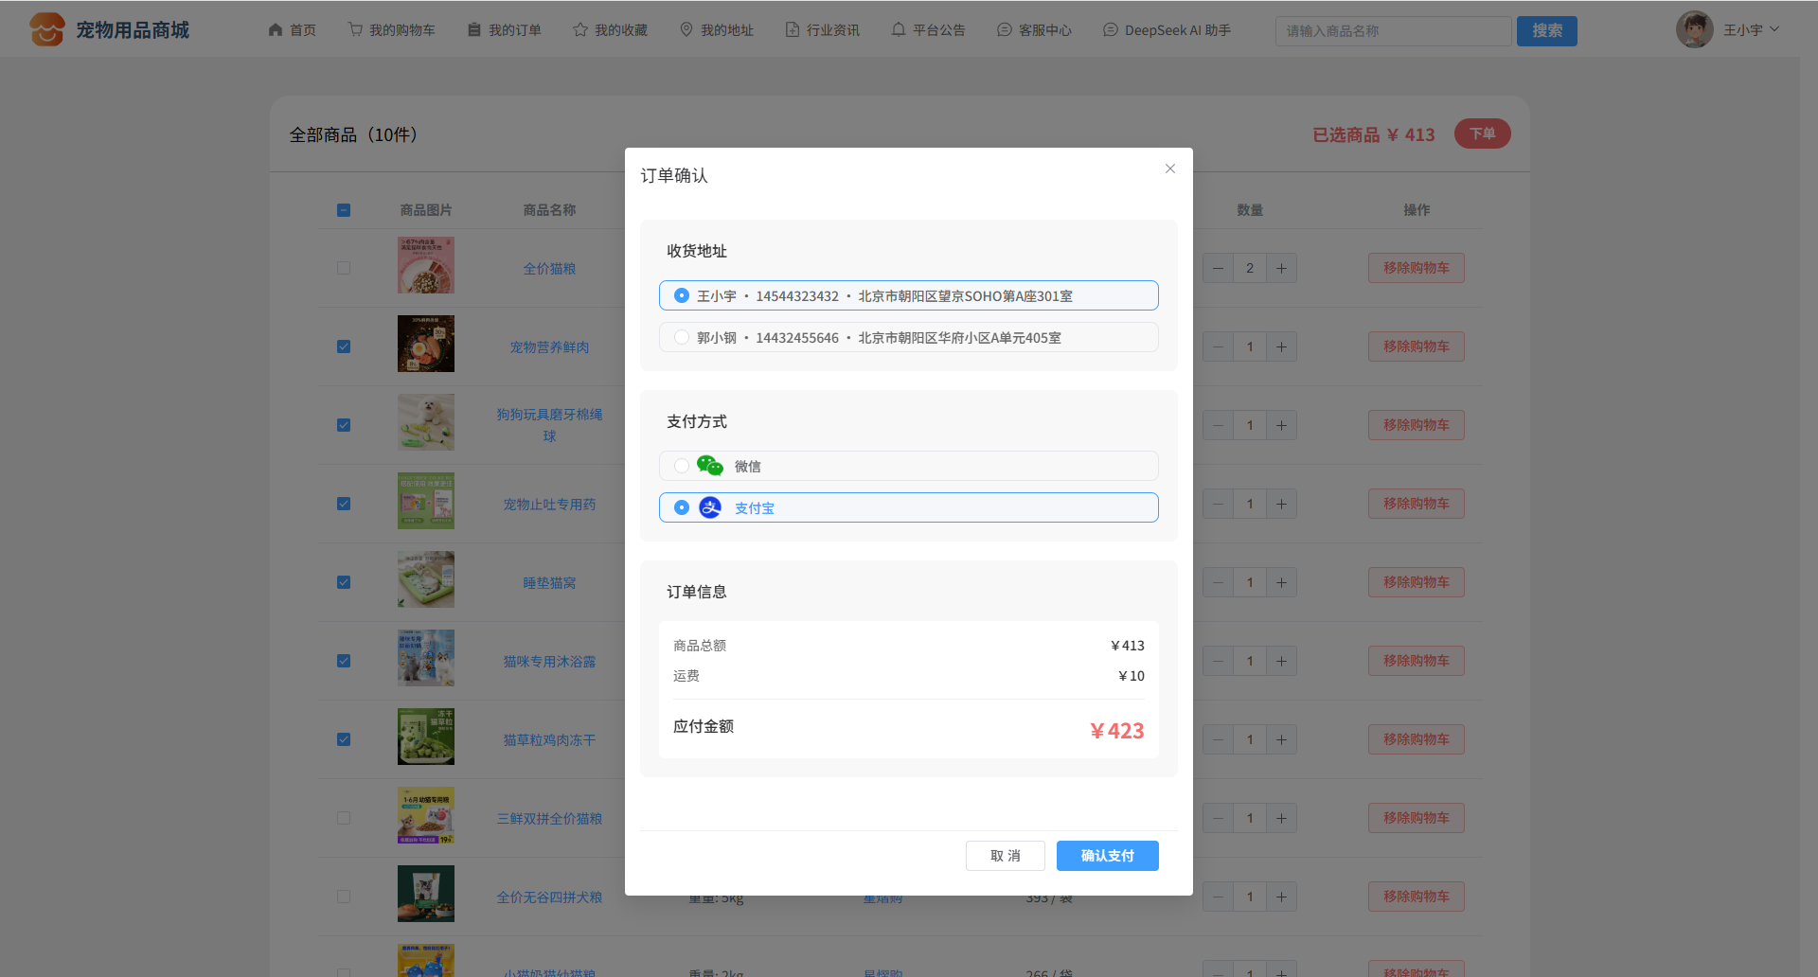
Task: Open the shopping cart nav item
Action: (x=392, y=30)
